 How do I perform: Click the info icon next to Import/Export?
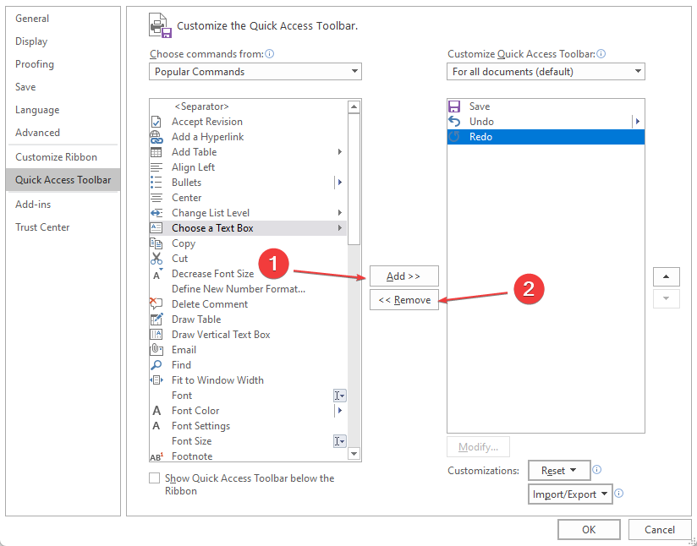618,493
